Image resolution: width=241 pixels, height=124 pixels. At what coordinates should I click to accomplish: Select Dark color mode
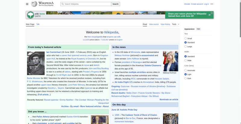(186, 78)
